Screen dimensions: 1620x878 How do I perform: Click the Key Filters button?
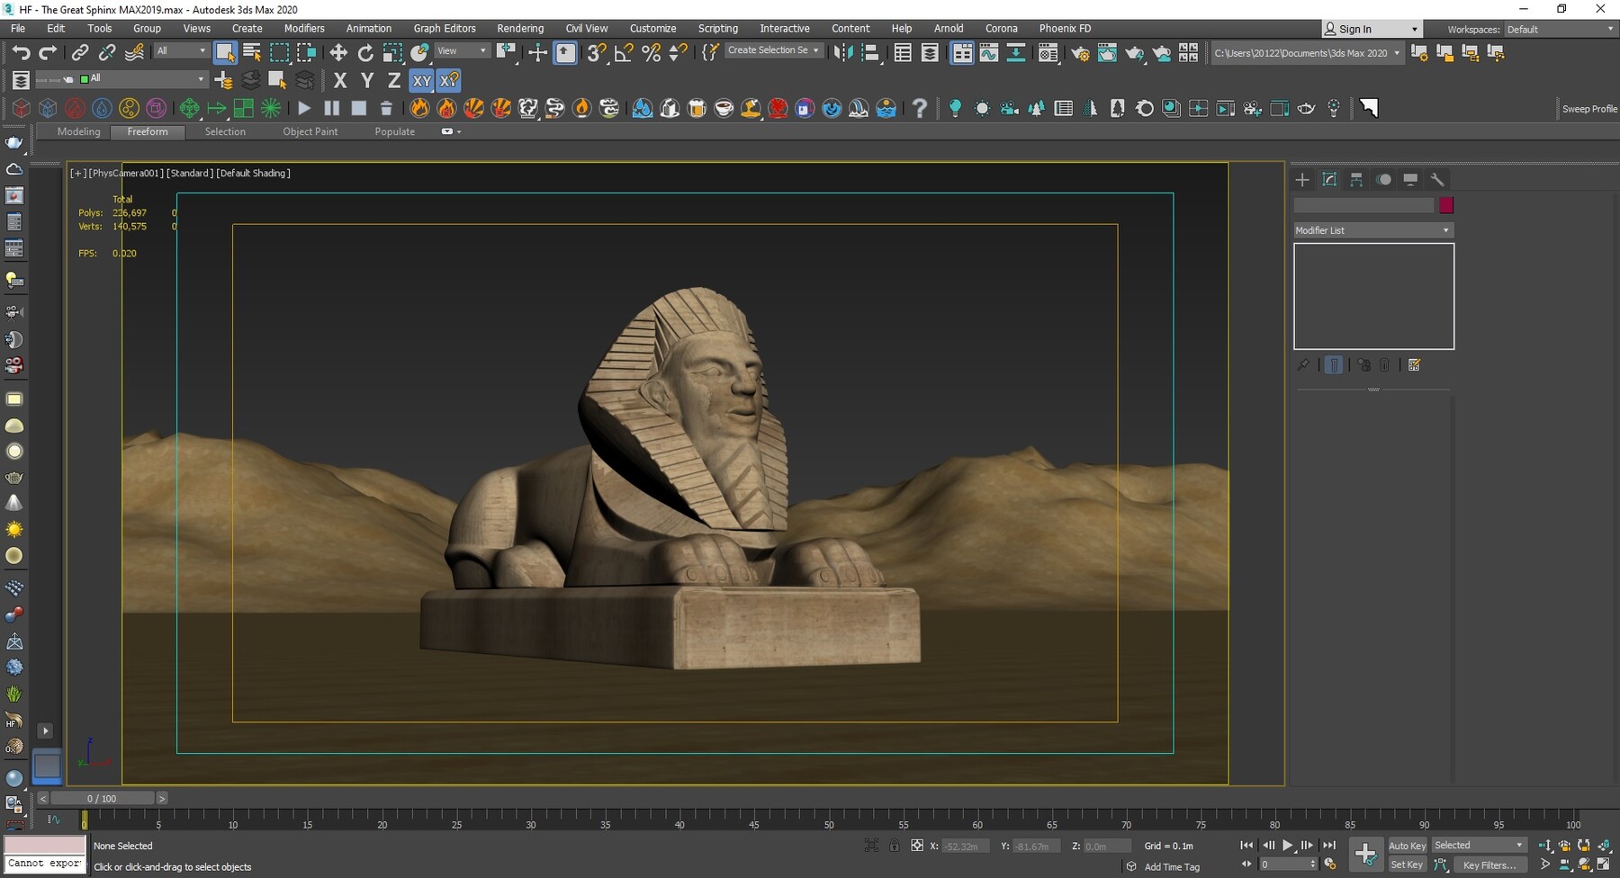click(x=1489, y=865)
